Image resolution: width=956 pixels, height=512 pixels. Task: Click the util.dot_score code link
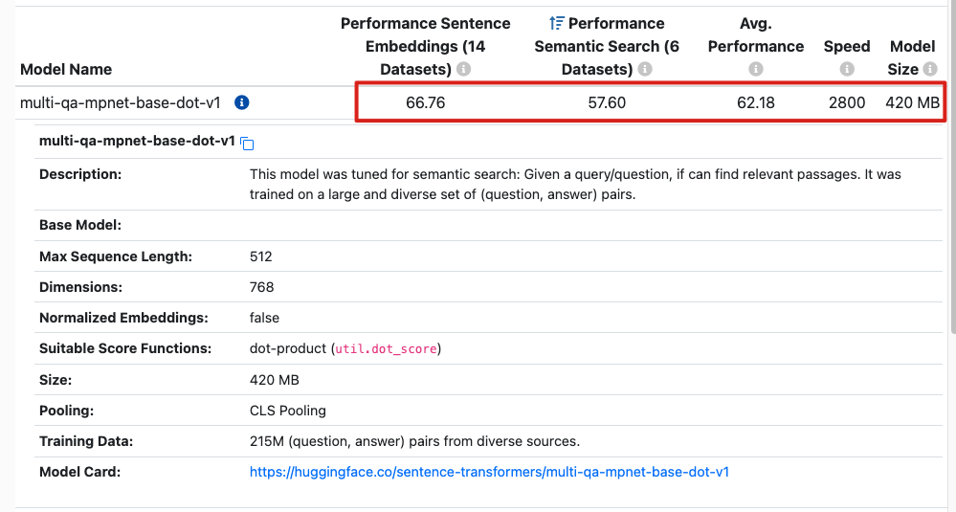pos(387,349)
